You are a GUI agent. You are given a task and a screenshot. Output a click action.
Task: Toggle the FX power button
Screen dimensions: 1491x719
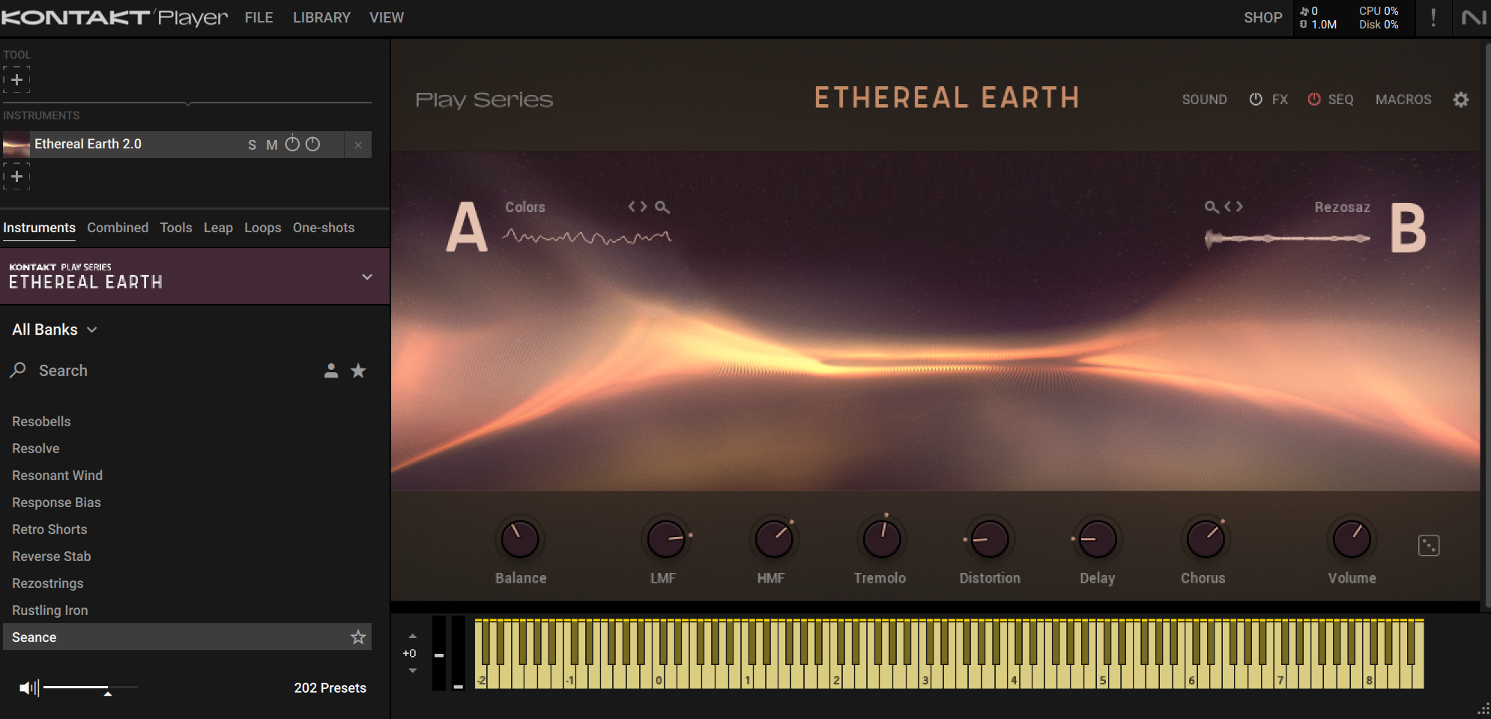[1256, 100]
